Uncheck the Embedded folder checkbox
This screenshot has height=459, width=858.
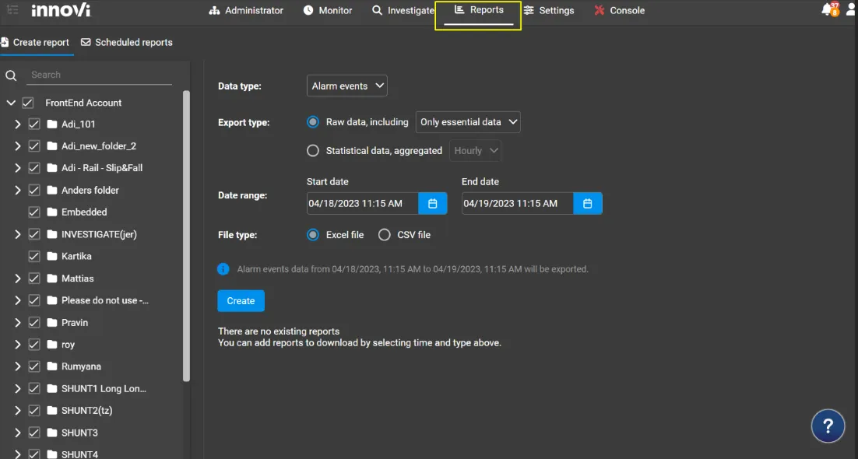[34, 212]
